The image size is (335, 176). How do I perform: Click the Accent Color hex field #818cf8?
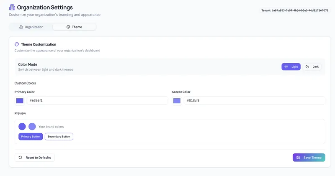pyautogui.click(x=255, y=100)
